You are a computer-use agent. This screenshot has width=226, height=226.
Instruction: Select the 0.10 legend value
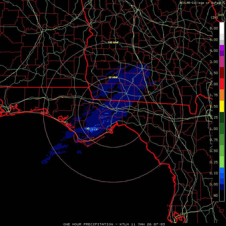pyautogui.click(x=214, y=173)
